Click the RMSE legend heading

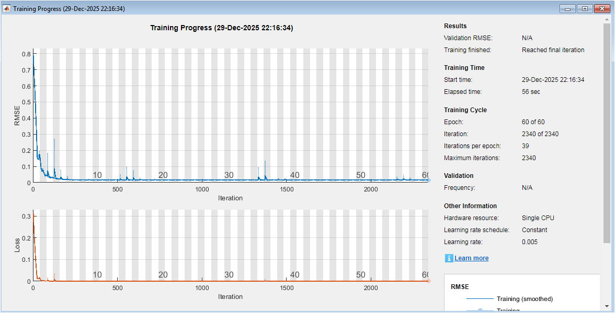coord(460,286)
